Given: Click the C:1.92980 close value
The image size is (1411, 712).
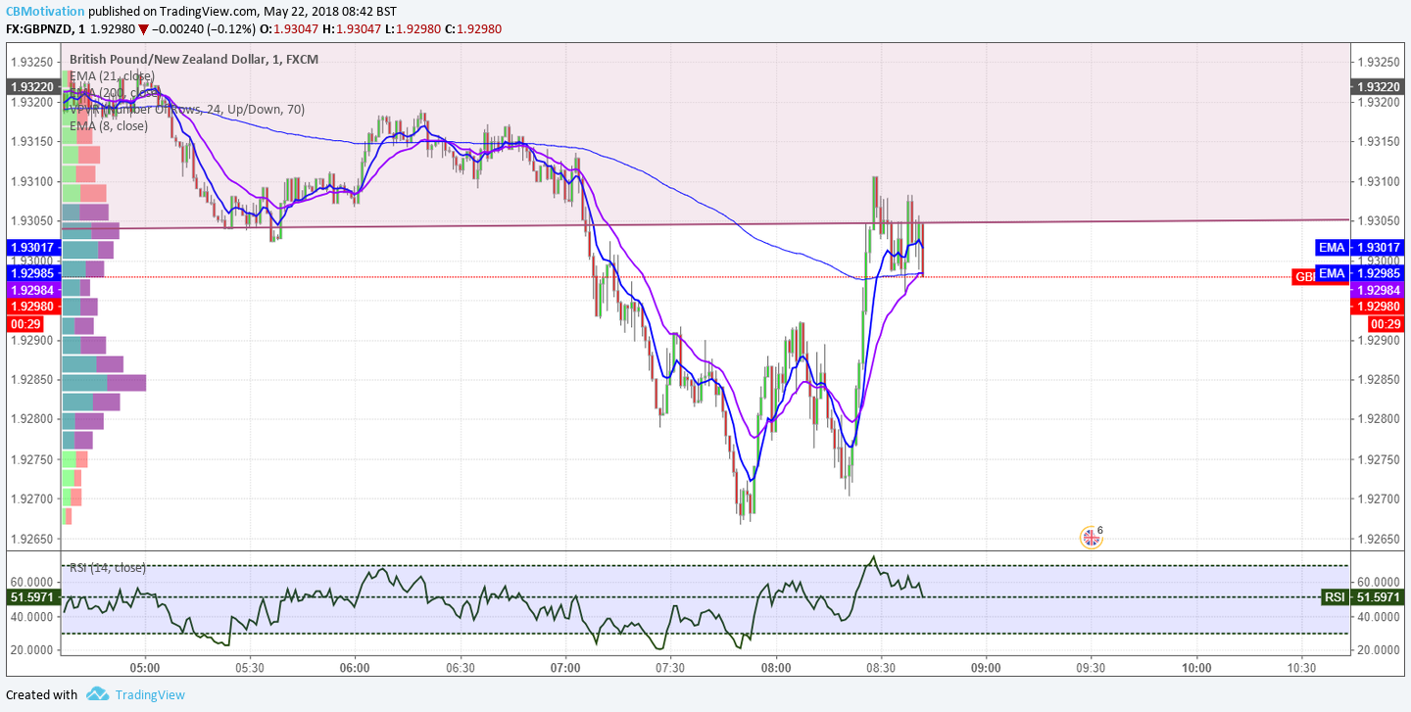Looking at the screenshot, I should (x=473, y=28).
